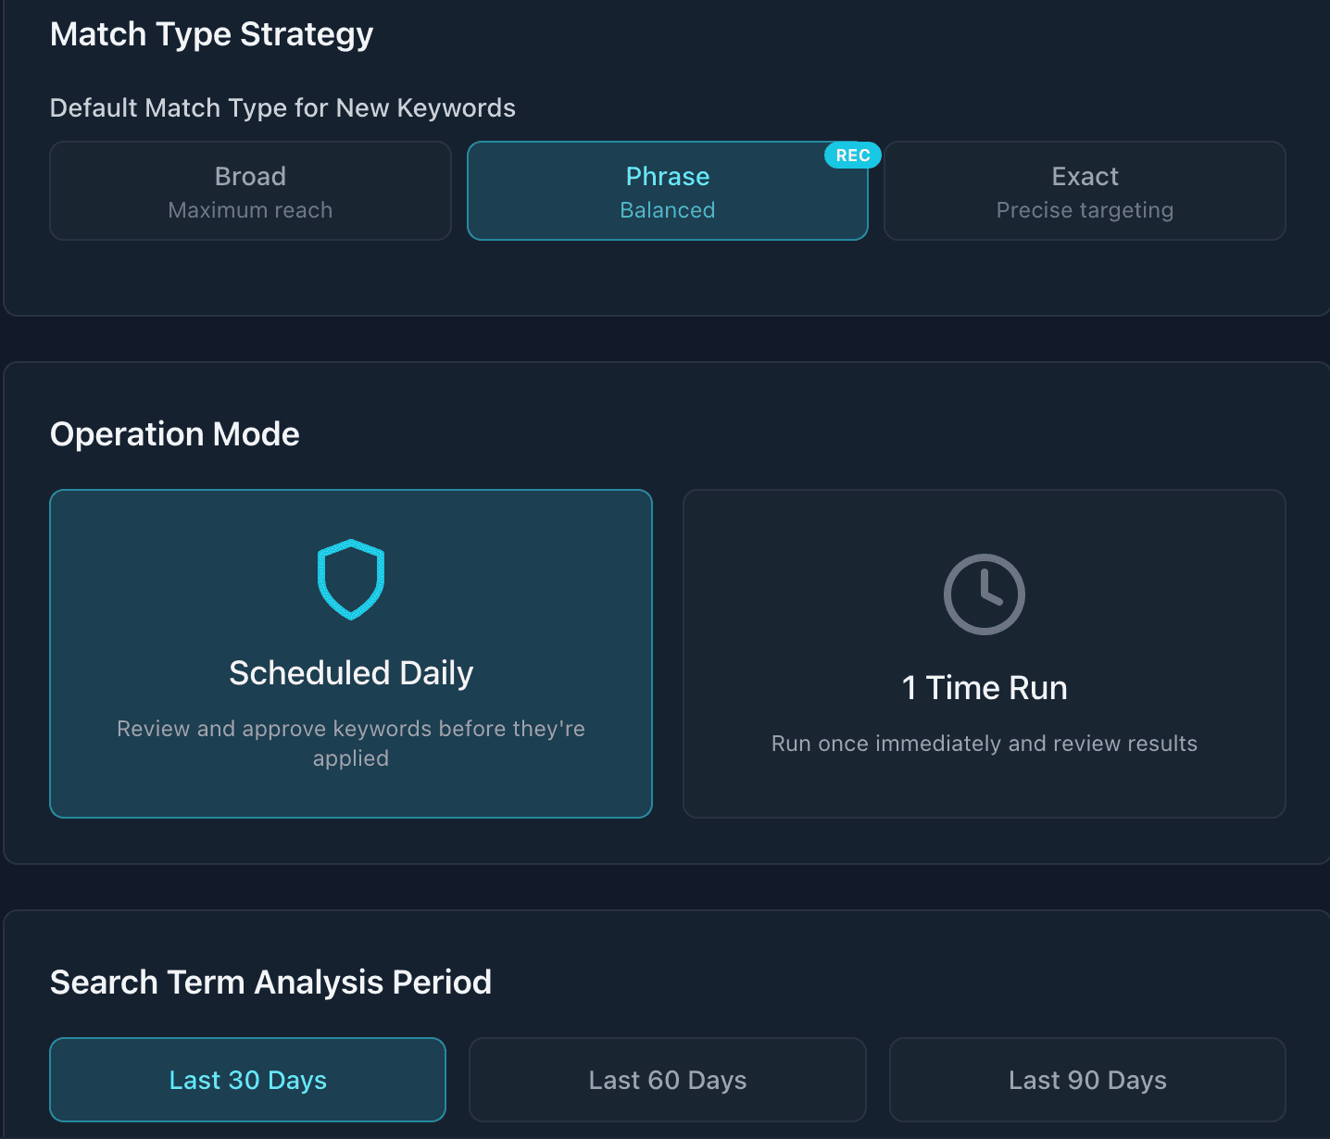
Task: Enable 1 Time Run operation mode
Action: coord(984,653)
